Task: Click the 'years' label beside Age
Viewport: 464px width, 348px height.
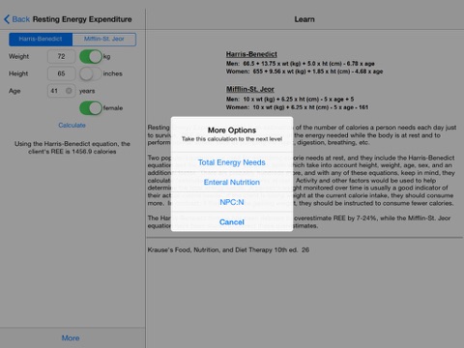Action: click(87, 91)
